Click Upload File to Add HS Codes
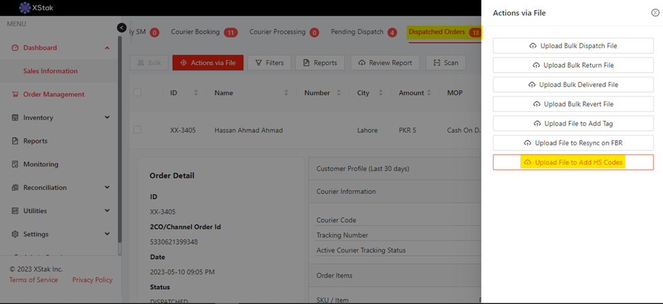 point(573,162)
